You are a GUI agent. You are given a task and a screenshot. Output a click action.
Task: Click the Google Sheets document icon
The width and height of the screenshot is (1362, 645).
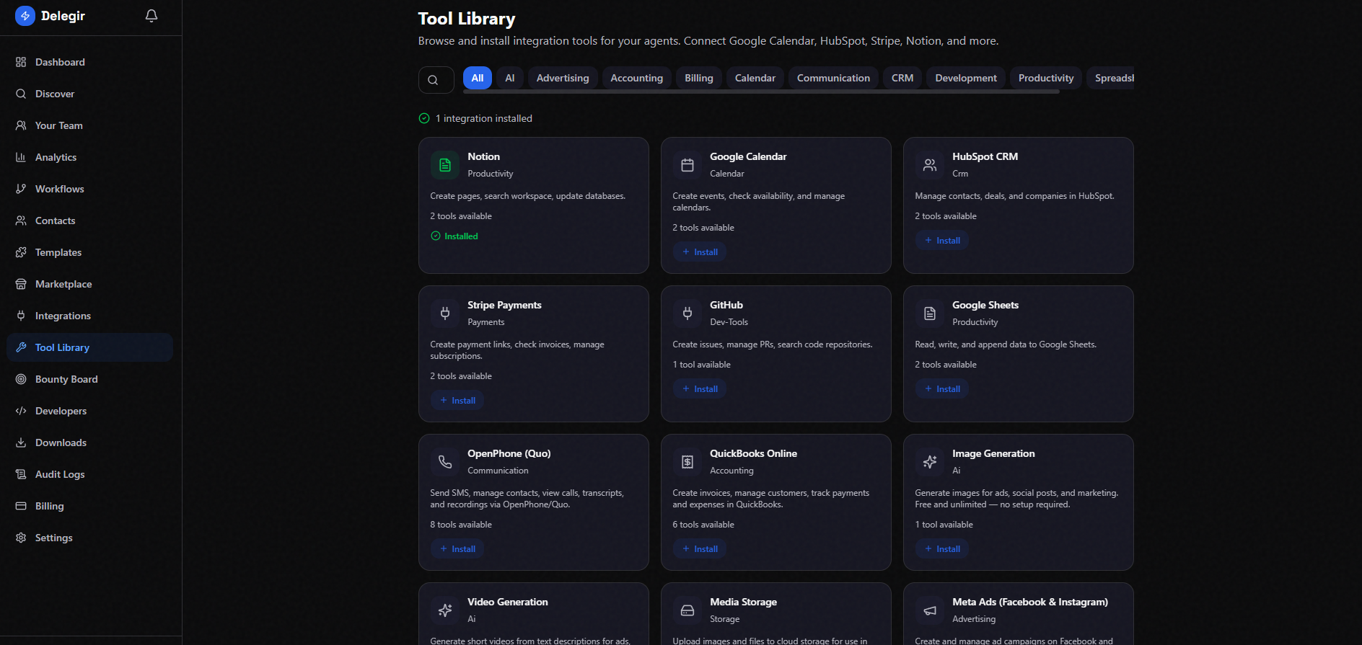click(930, 313)
